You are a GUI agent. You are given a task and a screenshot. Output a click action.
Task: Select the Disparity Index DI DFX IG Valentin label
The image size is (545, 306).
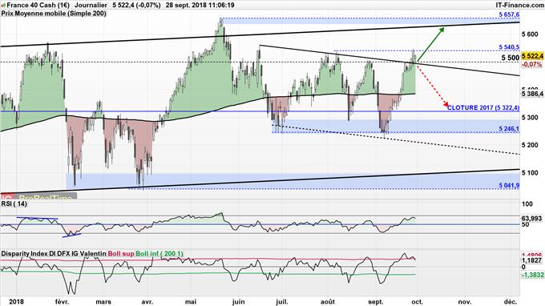[x=54, y=254]
